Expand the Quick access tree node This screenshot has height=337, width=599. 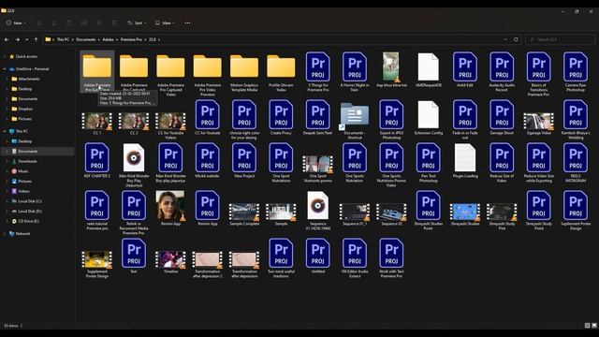pyautogui.click(x=5, y=56)
